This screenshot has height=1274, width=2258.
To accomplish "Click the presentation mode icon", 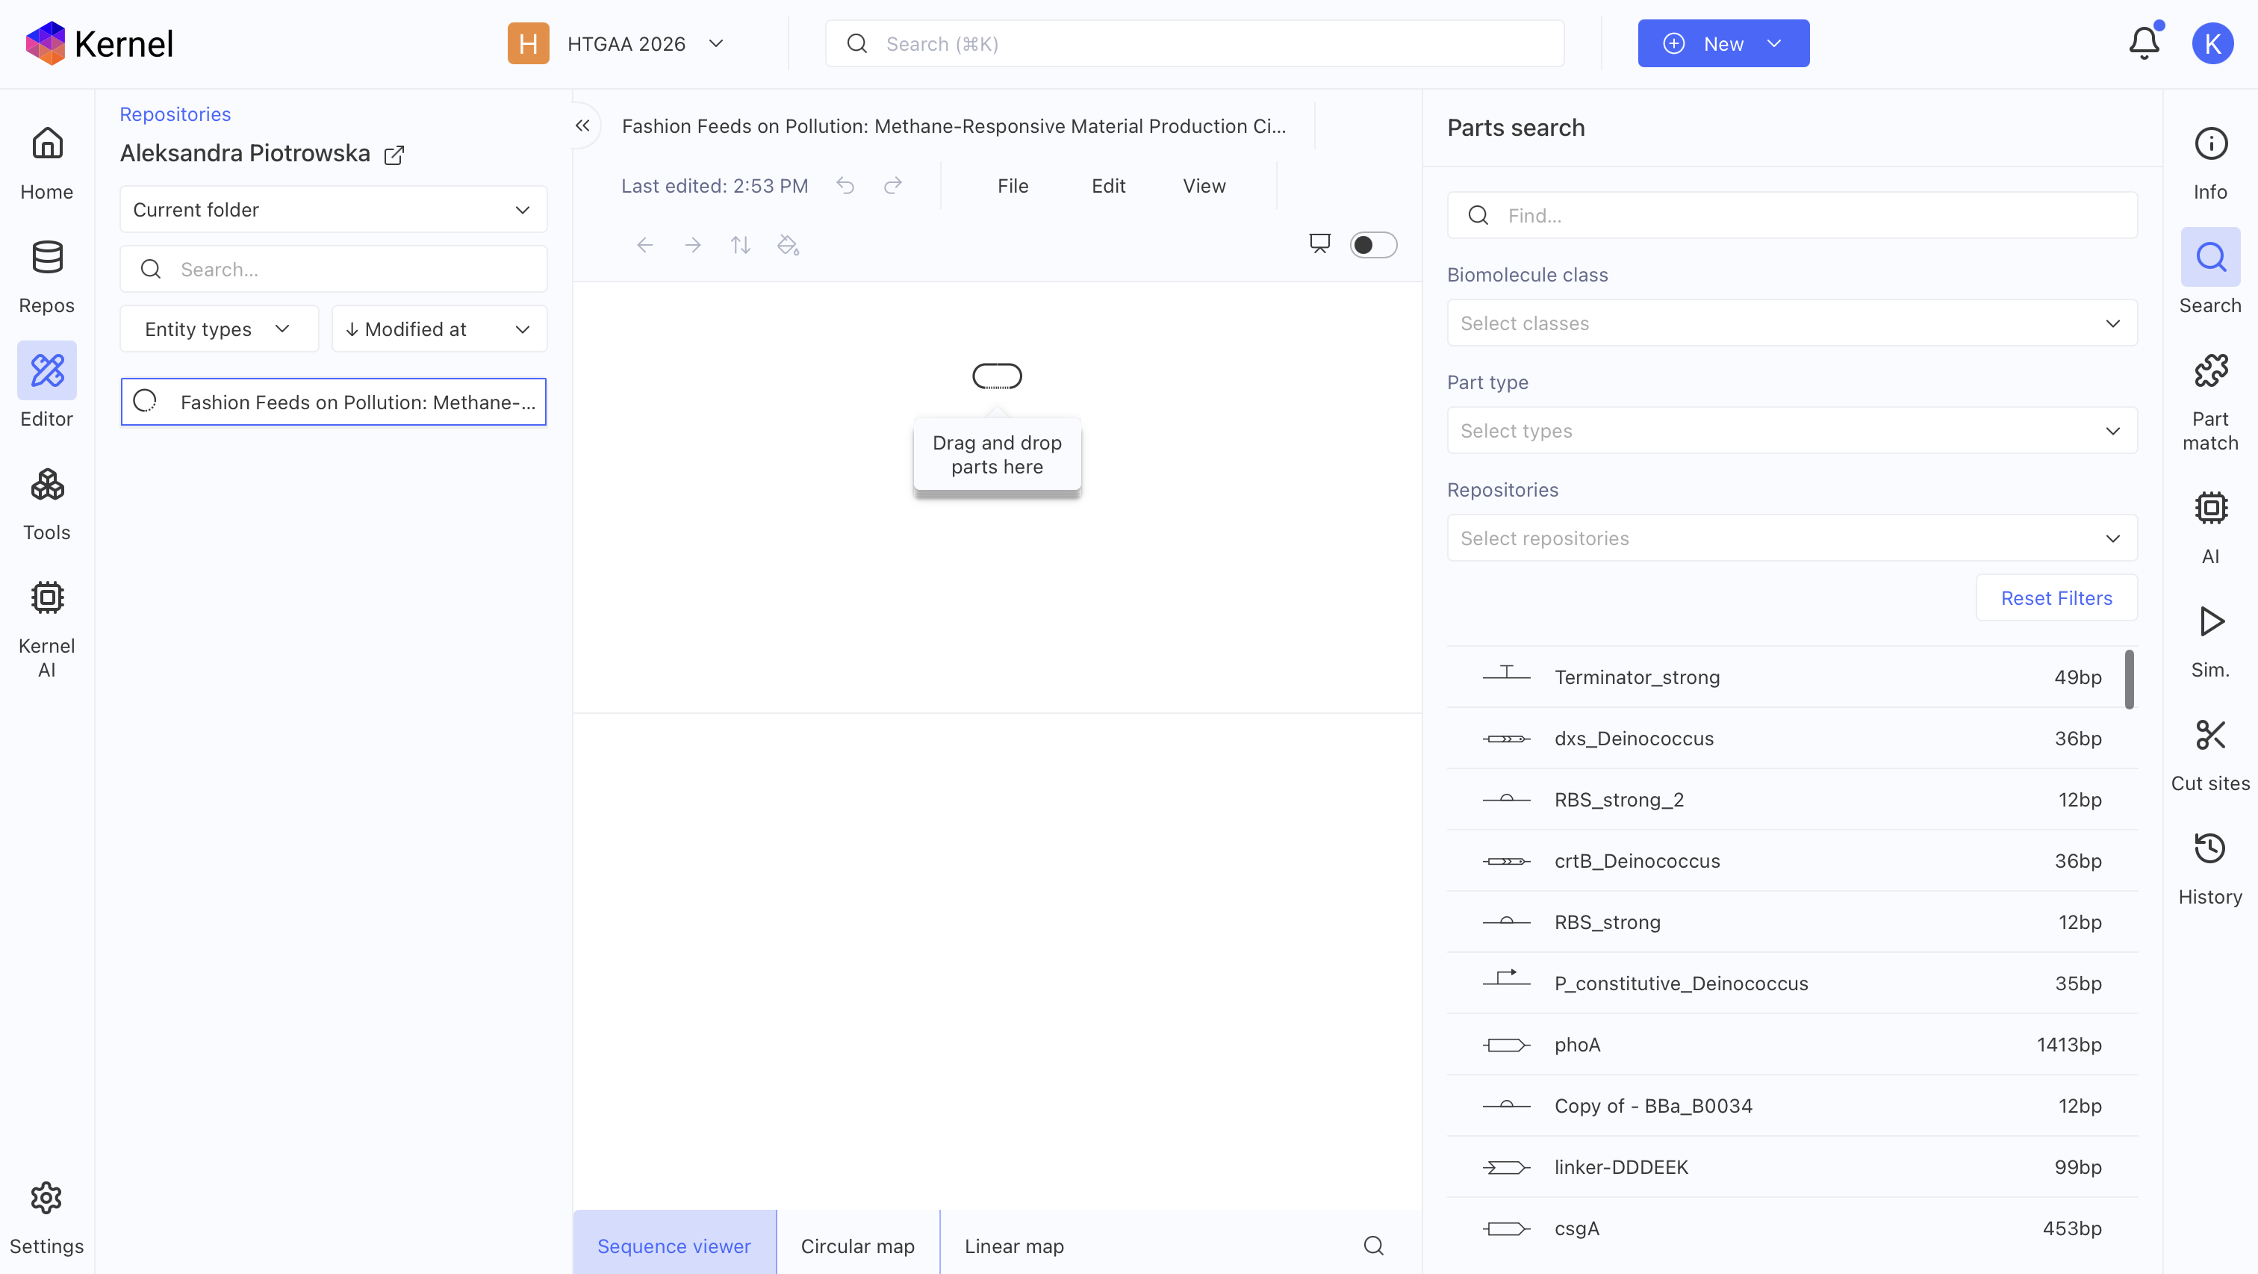I will (x=1319, y=243).
